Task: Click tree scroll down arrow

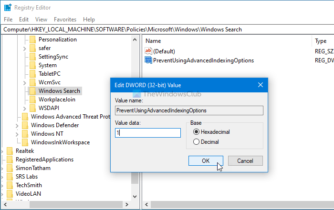Action: coord(135,197)
